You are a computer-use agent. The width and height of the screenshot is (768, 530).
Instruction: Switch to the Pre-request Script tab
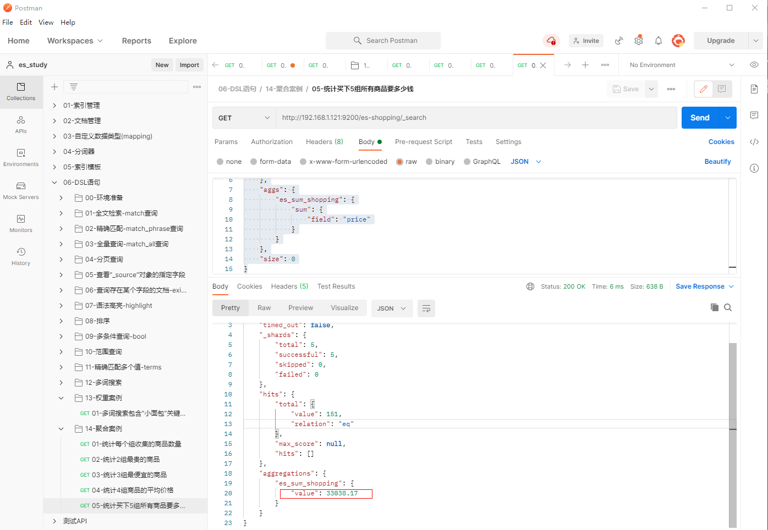coord(423,142)
